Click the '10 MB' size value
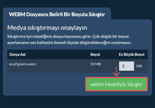The height and width of the screenshot is (108, 155). 96,64
